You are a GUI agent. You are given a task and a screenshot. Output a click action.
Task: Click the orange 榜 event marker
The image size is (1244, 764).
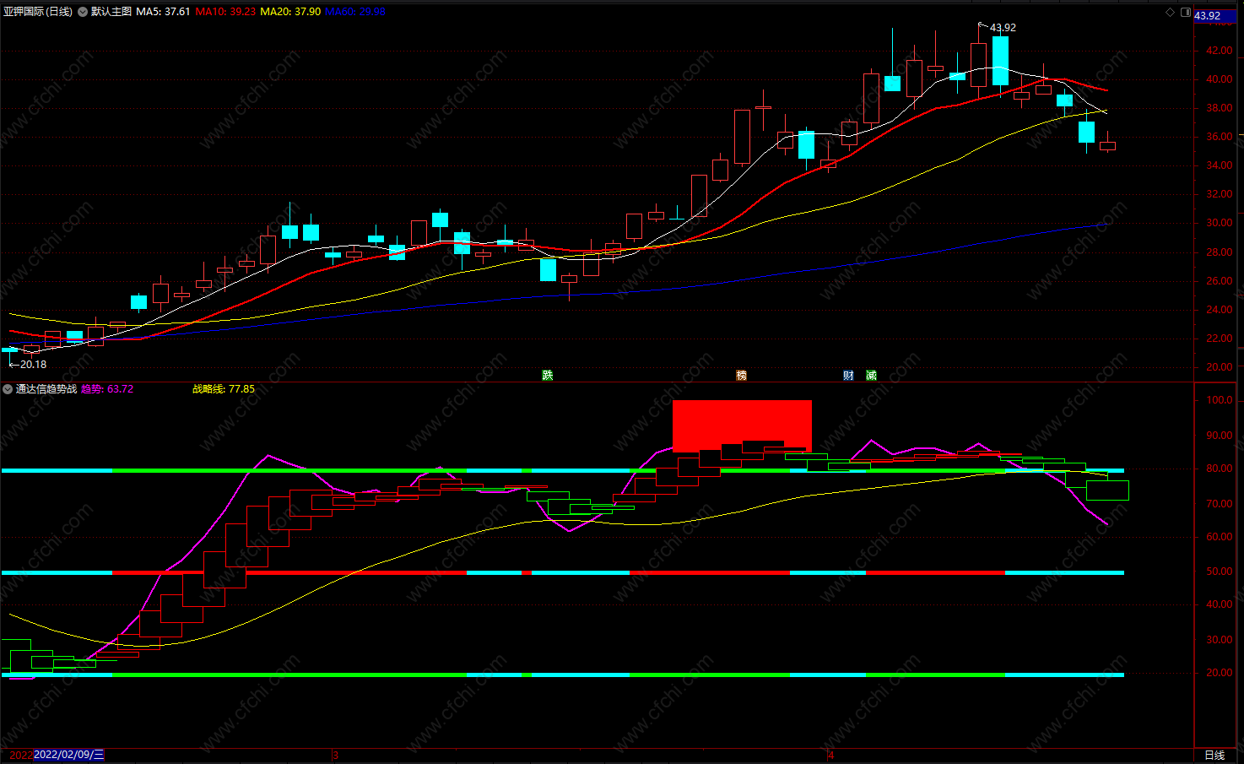pos(742,376)
